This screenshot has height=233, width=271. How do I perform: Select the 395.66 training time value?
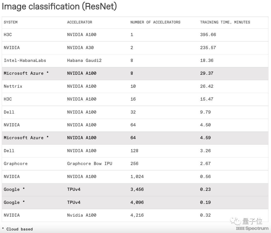pyautogui.click(x=208, y=35)
